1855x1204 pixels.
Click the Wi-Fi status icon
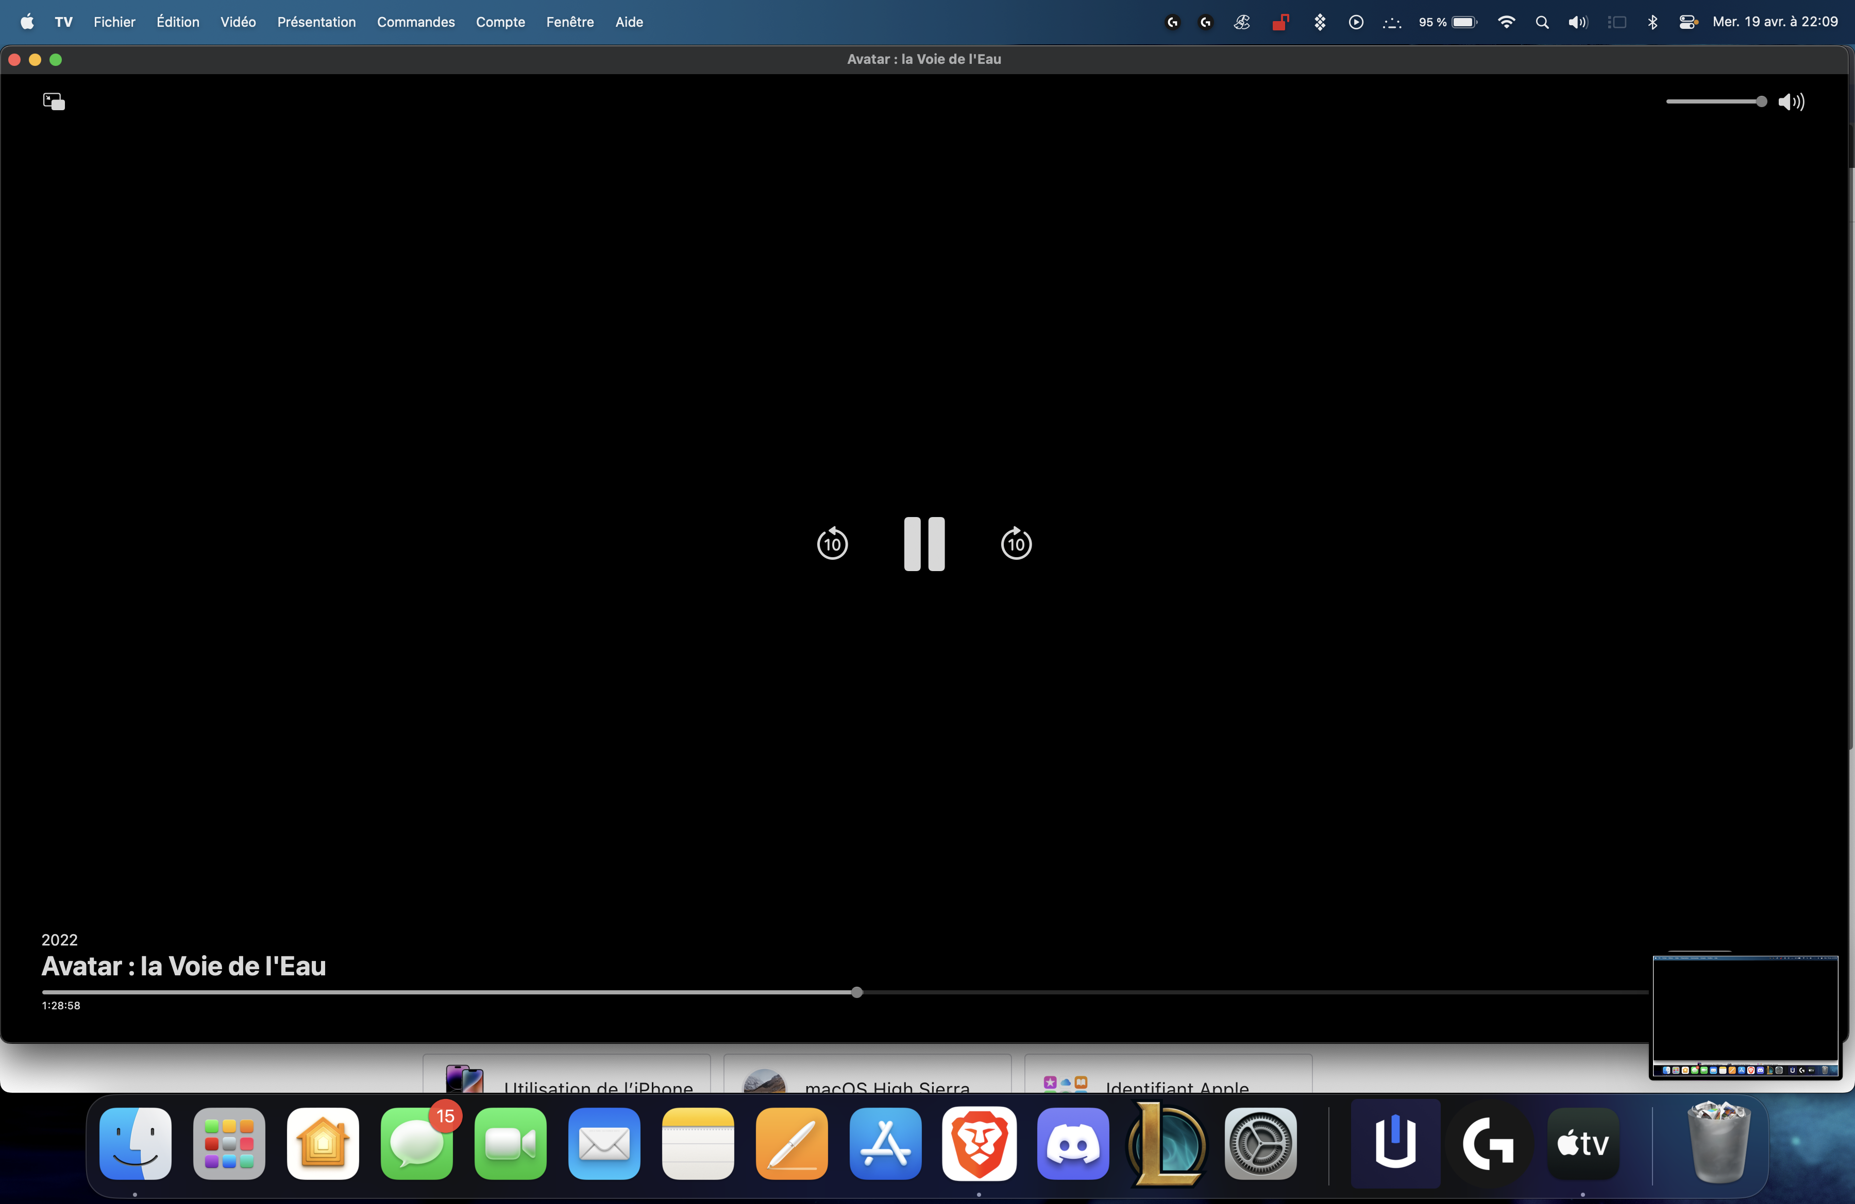tap(1506, 22)
